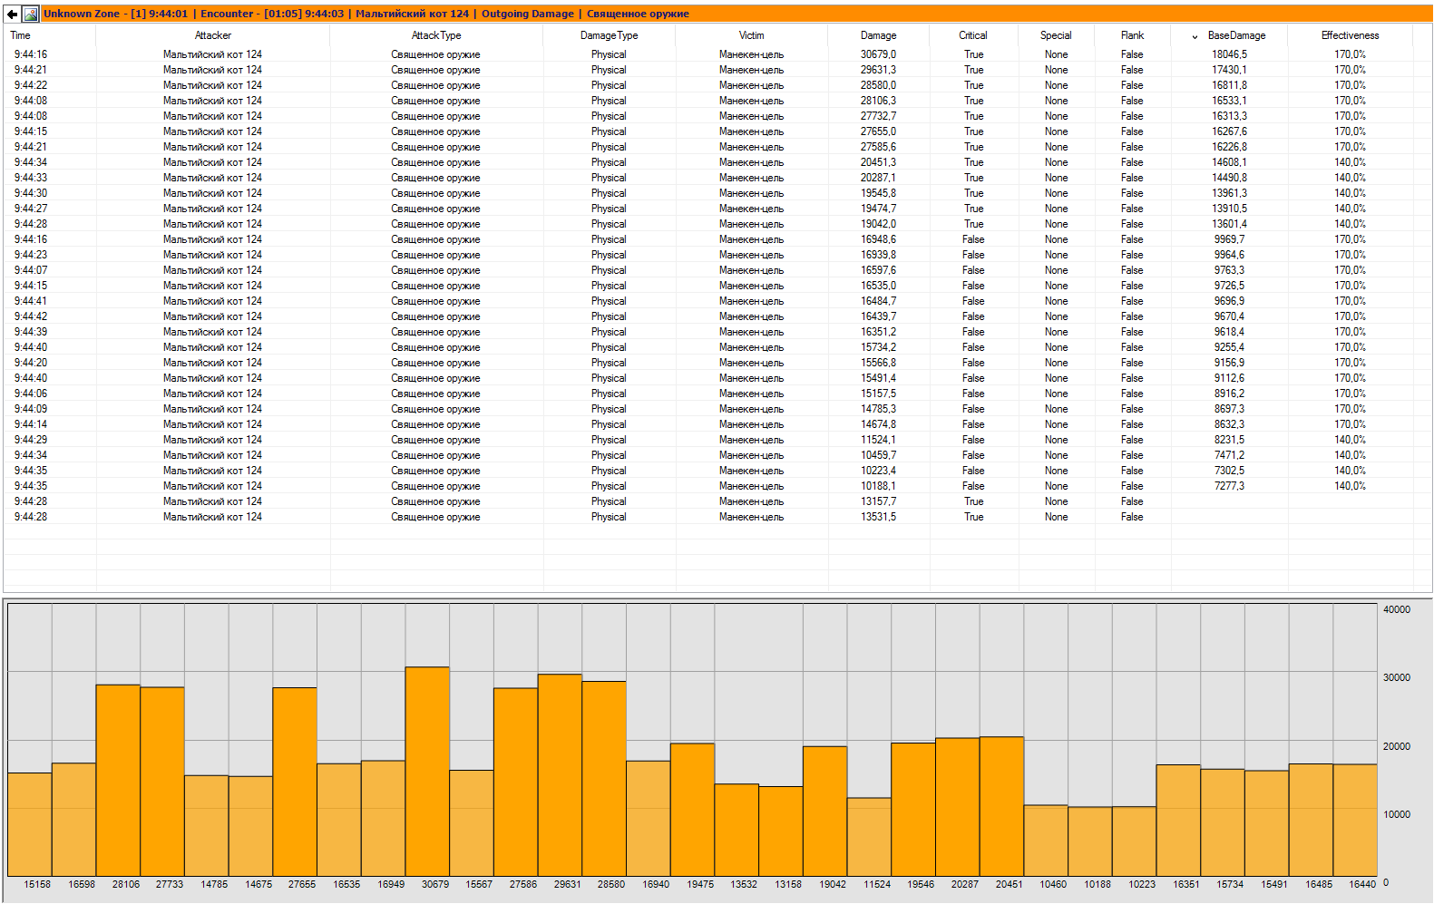
Task: Open the Мальтийский кот 124 breadcrumb link
Action: click(x=413, y=14)
